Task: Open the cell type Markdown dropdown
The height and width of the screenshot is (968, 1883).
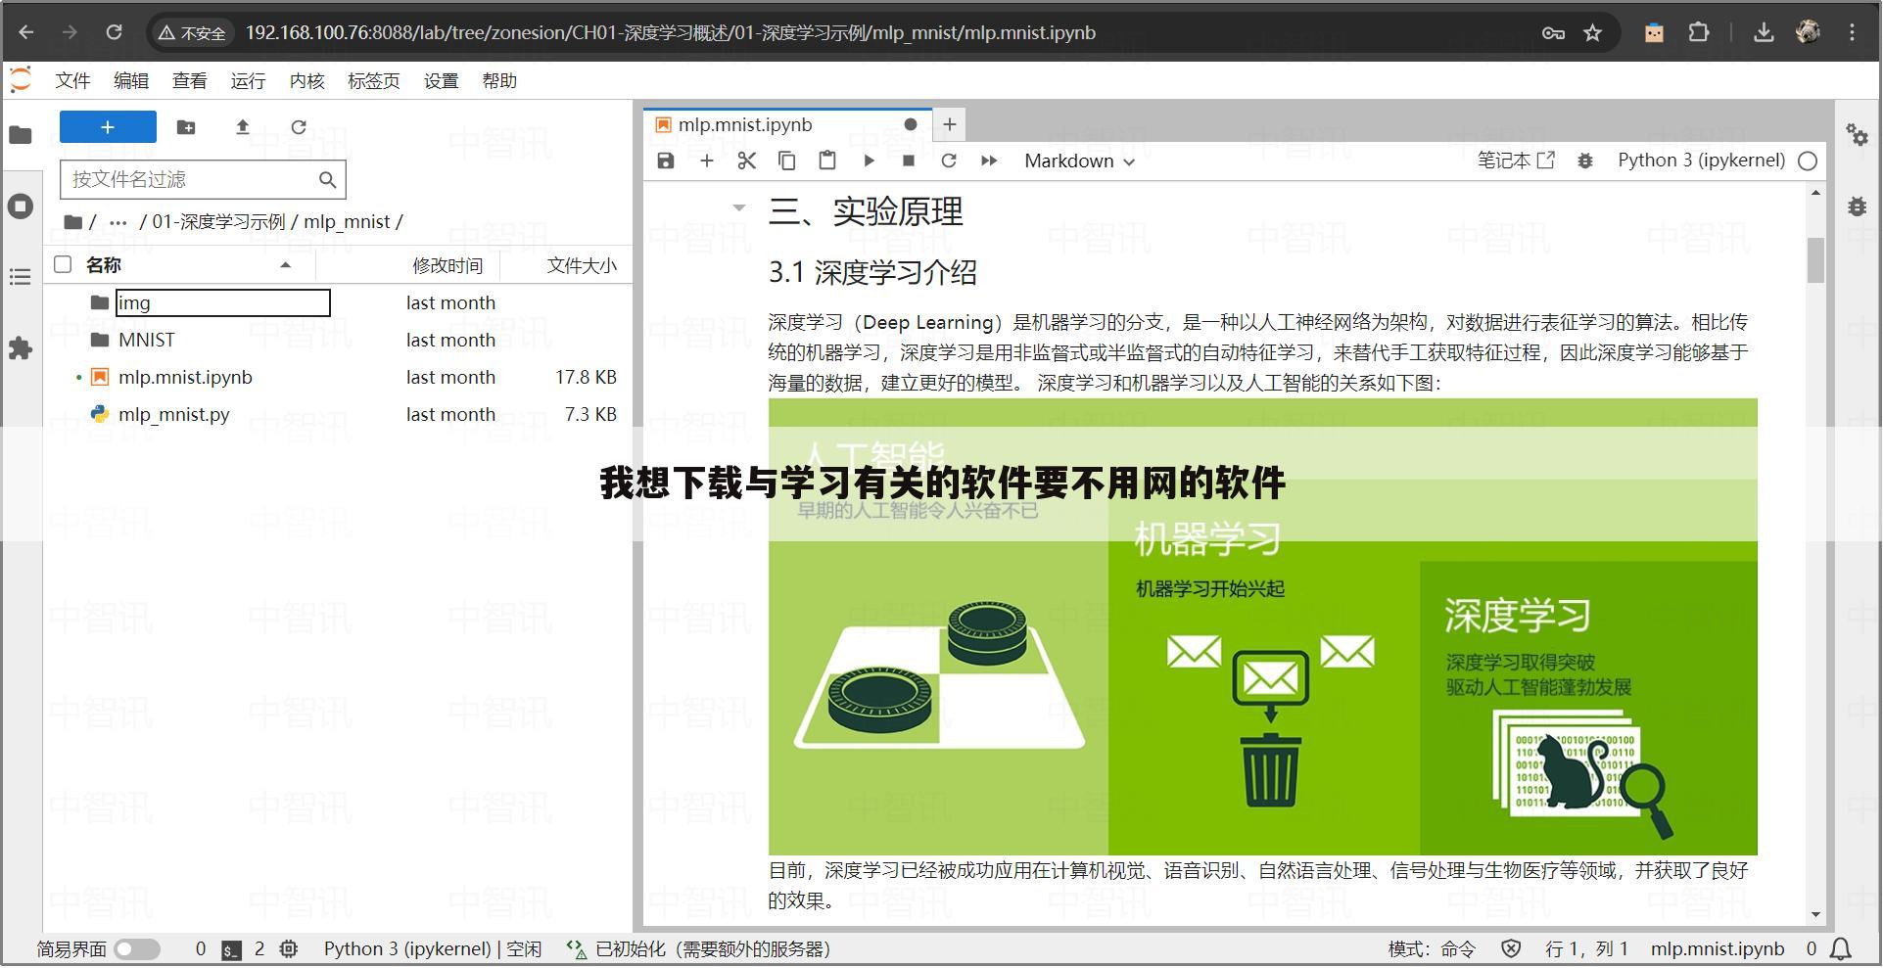Action: click(x=1079, y=161)
